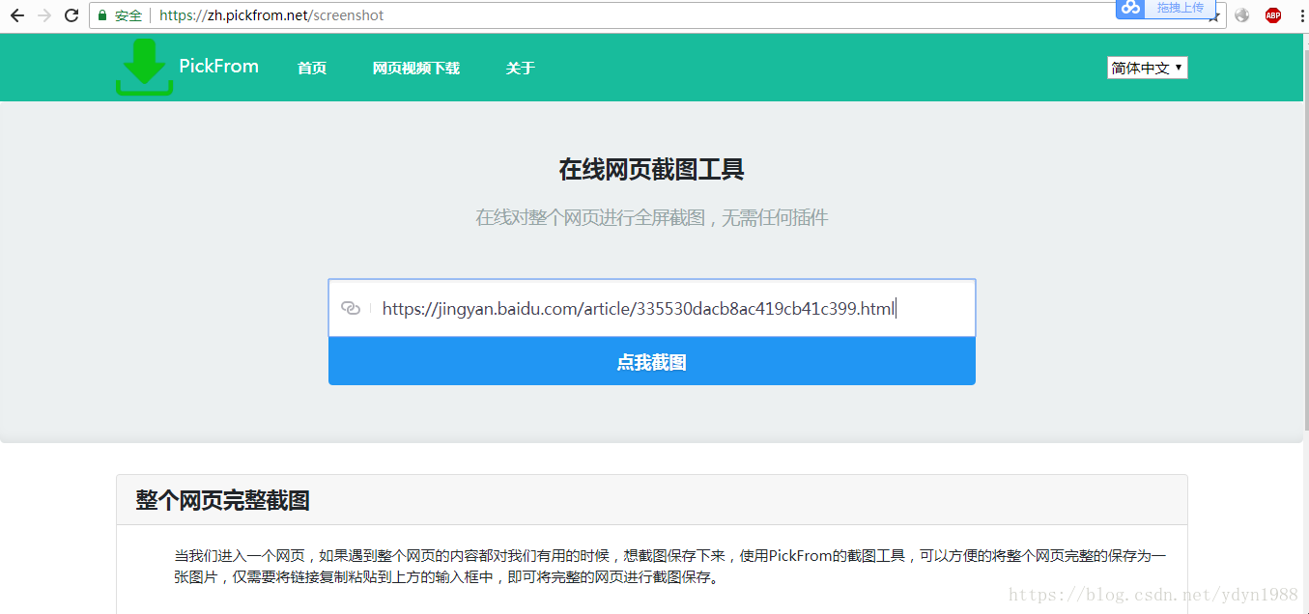Reload the page with refresh icon
The height and width of the screenshot is (614, 1309).
[71, 15]
